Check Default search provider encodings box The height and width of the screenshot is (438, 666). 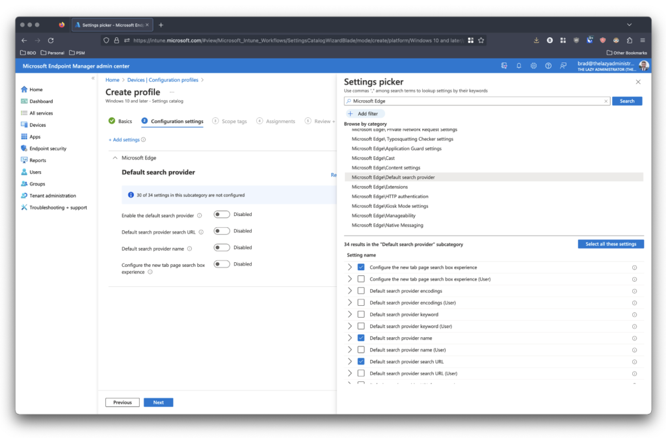[361, 291]
